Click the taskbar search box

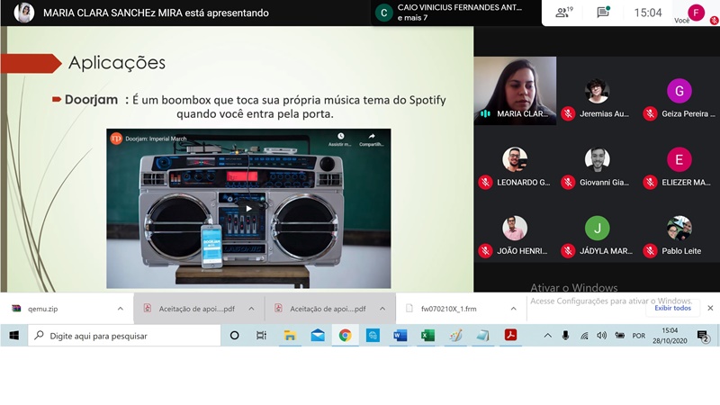[124, 336]
